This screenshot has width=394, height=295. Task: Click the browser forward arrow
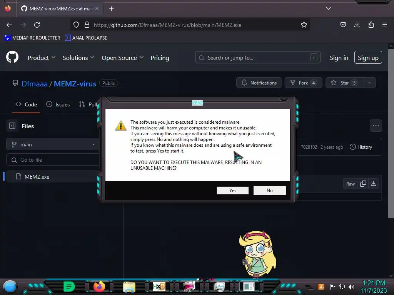[23, 25]
